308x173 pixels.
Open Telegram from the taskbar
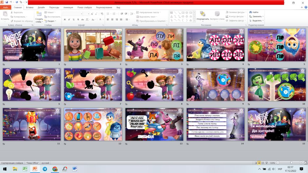pyautogui.click(x=45, y=169)
